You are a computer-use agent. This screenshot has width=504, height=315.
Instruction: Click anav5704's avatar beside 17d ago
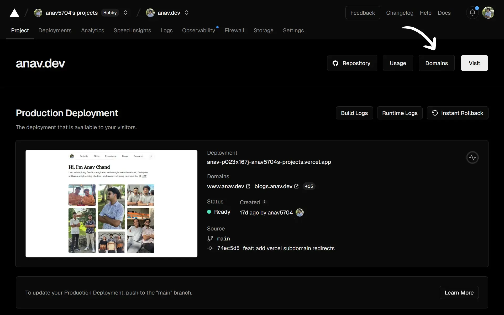point(300,213)
